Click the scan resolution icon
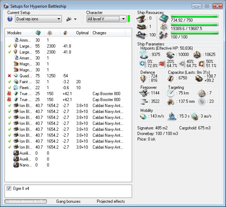This screenshot has height=207, width=226. 171,101
